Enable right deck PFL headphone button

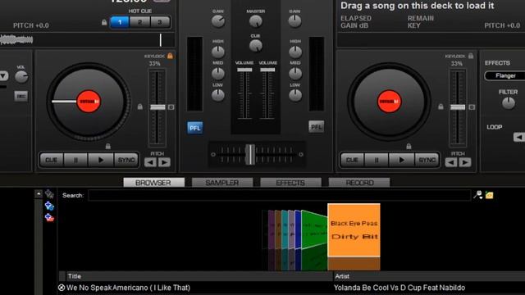click(x=316, y=127)
